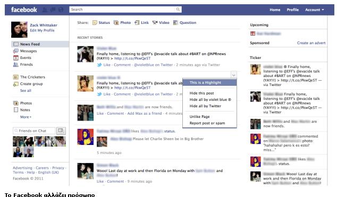Choose 'Hide this post' from menu

(x=201, y=93)
